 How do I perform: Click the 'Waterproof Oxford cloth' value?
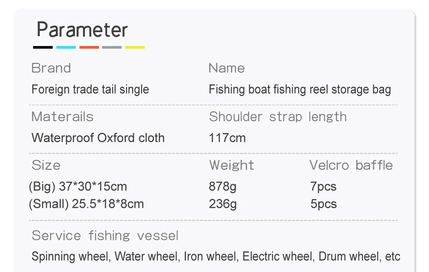(98, 138)
